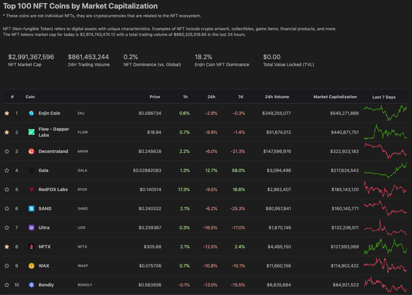Click the Enjin Coin logo icon
The height and width of the screenshot is (295, 412).
pos(31,113)
